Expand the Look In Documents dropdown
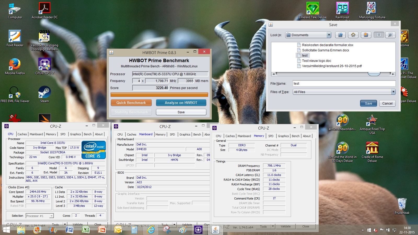The image size is (418, 235). pos(329,35)
